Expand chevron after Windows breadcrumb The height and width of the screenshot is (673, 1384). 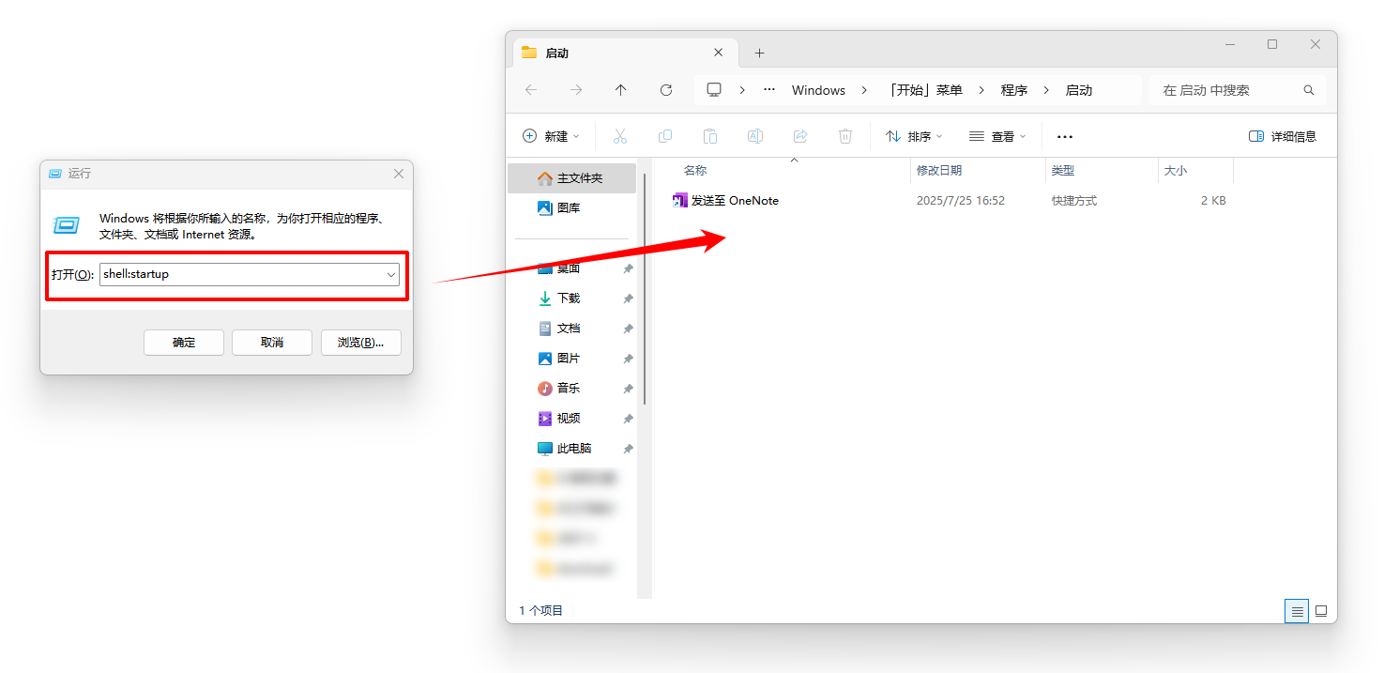pyautogui.click(x=865, y=90)
